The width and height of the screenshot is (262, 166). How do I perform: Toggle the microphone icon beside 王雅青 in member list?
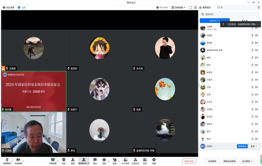(252, 28)
